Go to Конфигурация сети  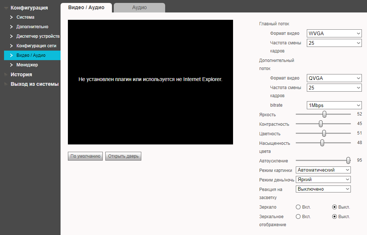36,46
